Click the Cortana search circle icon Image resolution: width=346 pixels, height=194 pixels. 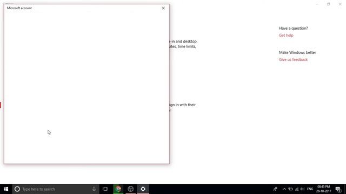pos(17,189)
